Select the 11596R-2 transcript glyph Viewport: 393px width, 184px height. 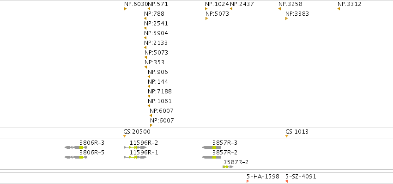[135, 147]
